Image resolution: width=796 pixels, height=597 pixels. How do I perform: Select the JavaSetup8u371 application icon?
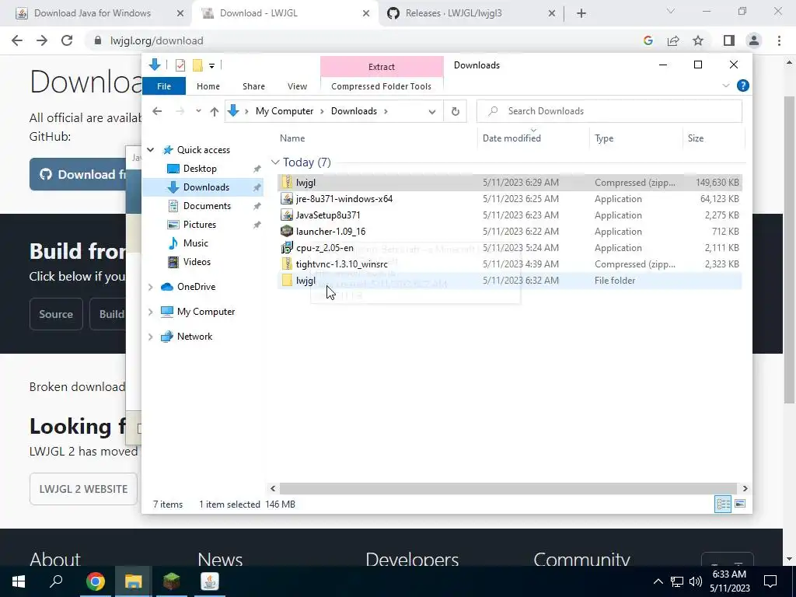pyautogui.click(x=287, y=215)
